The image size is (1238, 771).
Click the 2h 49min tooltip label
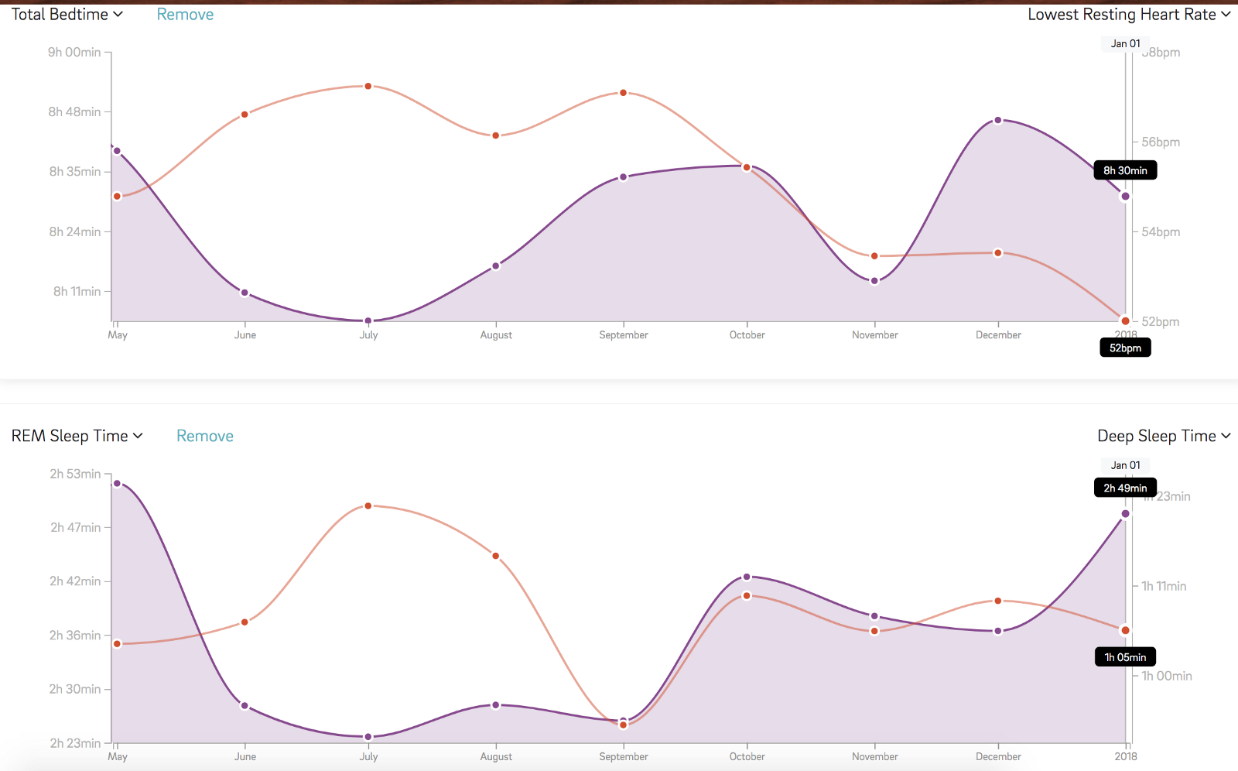(1125, 488)
